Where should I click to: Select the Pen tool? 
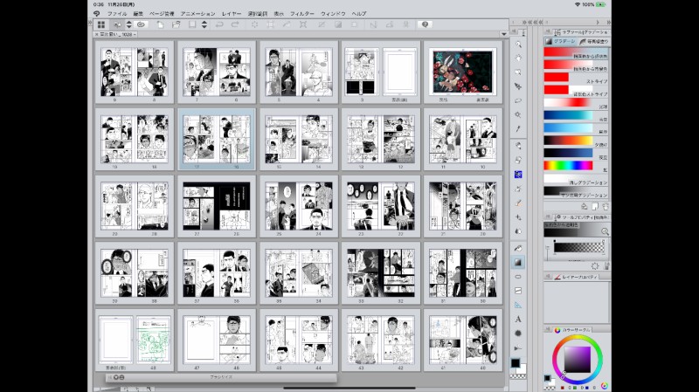click(x=518, y=145)
